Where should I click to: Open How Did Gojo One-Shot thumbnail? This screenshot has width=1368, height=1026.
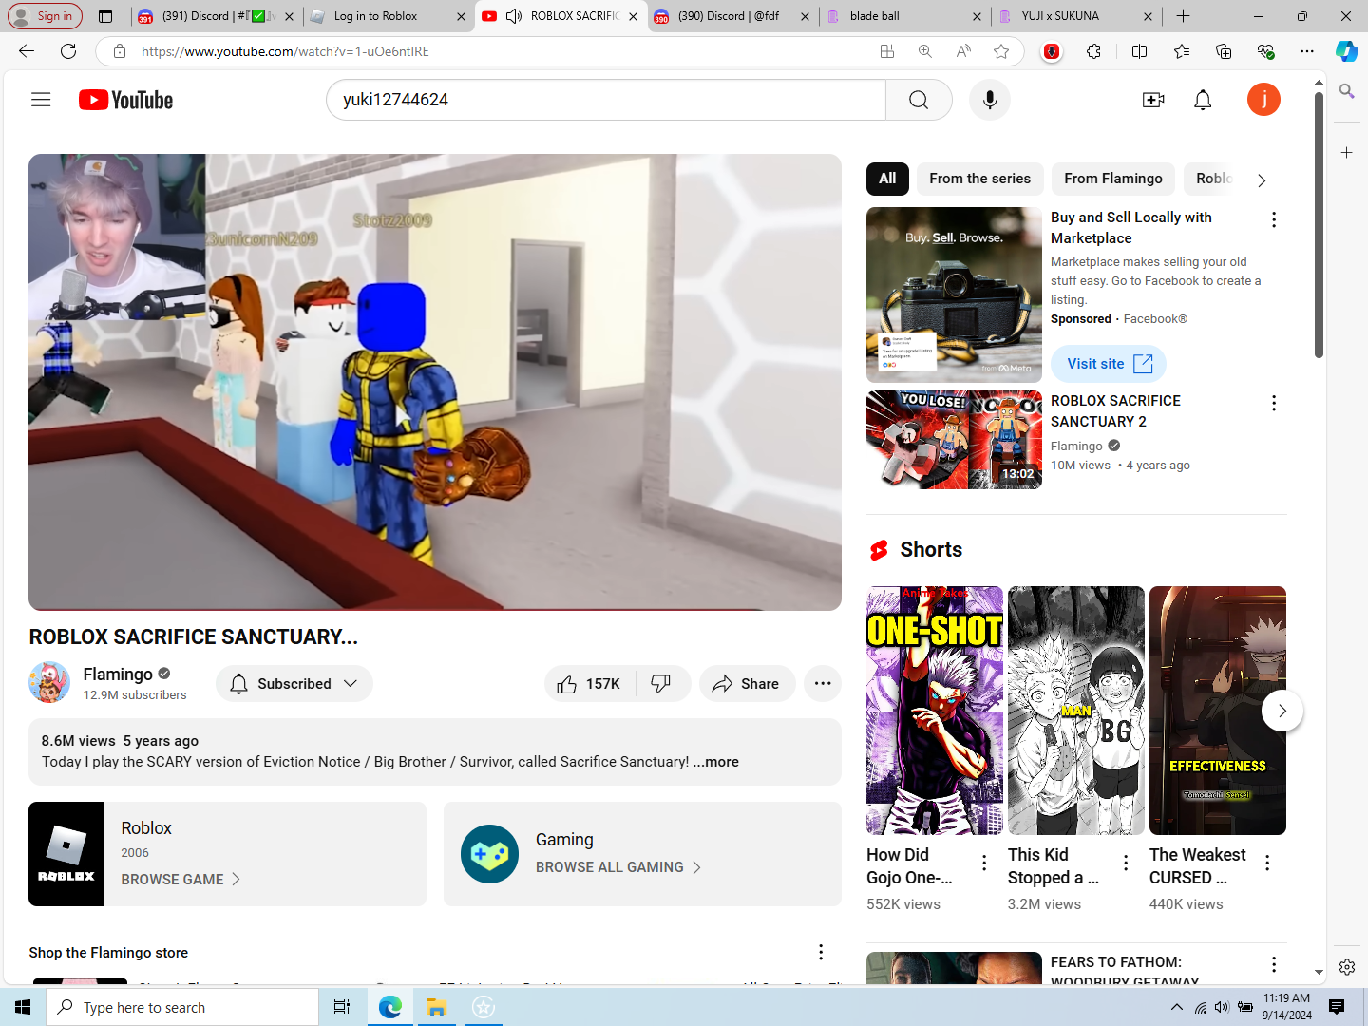935,711
